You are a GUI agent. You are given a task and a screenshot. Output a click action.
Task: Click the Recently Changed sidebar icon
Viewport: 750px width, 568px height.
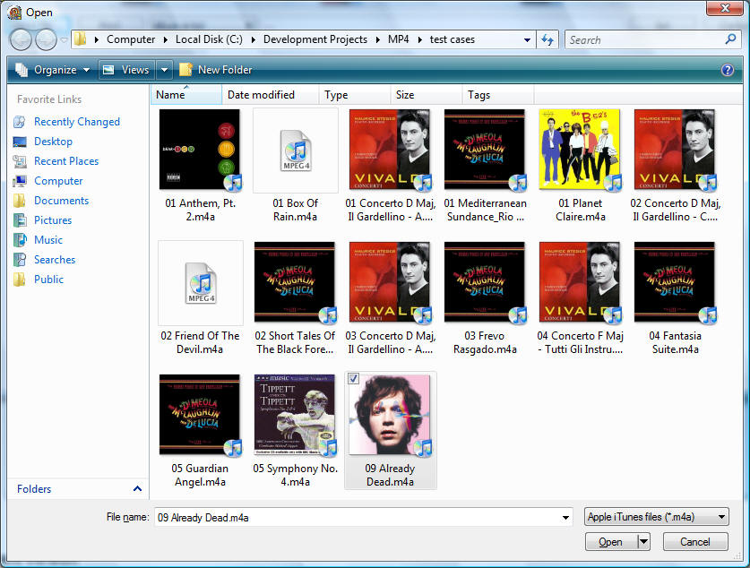click(x=20, y=122)
